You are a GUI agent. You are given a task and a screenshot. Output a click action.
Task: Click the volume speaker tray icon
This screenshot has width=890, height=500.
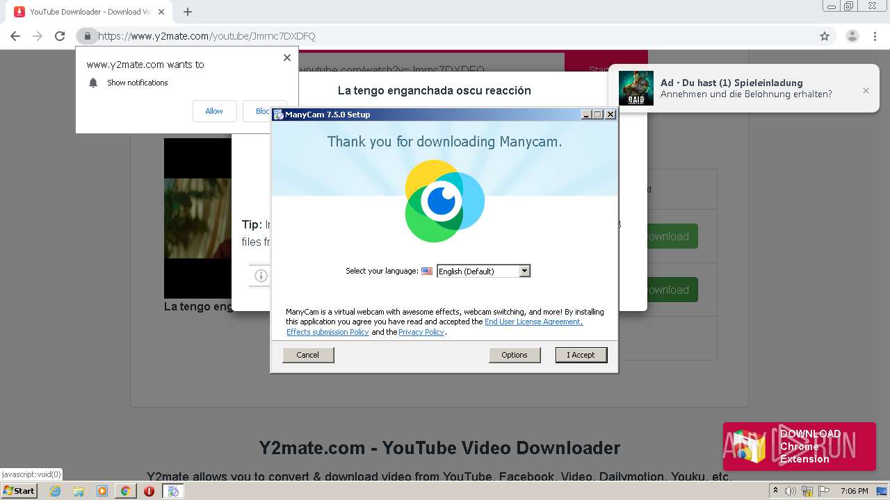click(x=790, y=491)
